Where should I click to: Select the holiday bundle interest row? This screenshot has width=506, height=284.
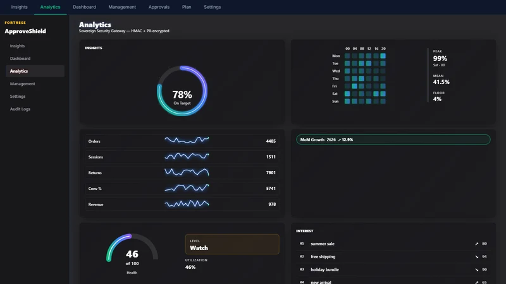pyautogui.click(x=393, y=269)
